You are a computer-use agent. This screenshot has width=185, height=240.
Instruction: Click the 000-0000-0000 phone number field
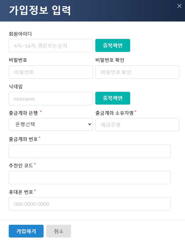(90, 204)
